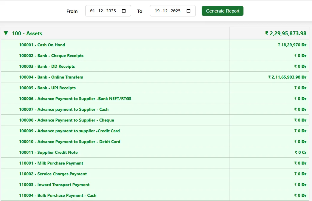312x201 pixels.
Task: Click the From label beside the start date
Action: 72,11
